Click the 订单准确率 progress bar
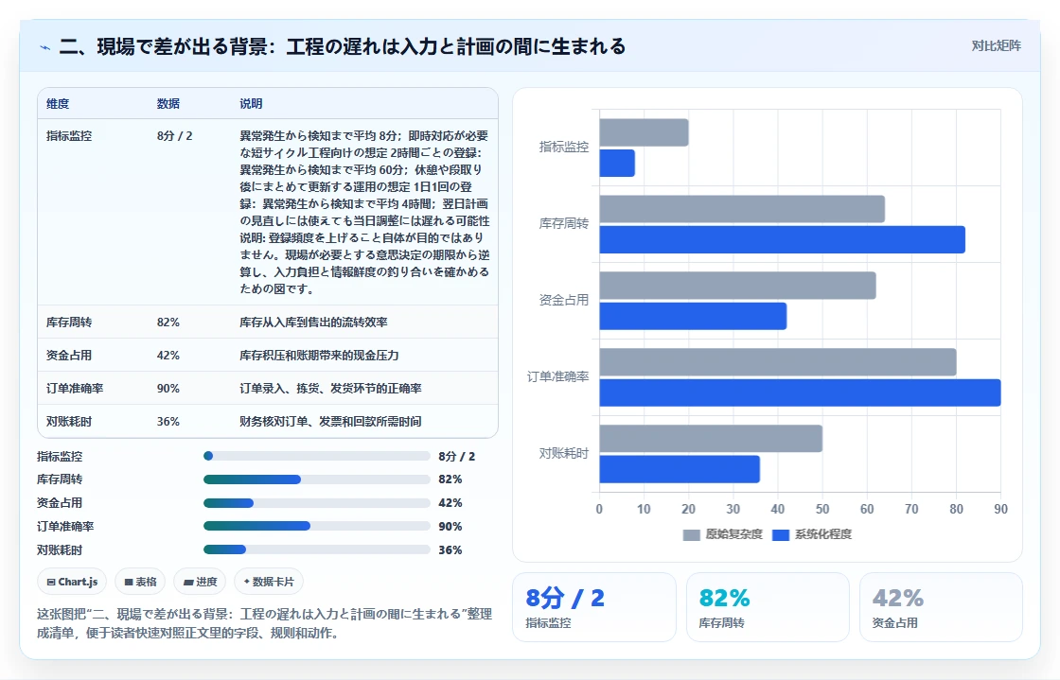This screenshot has width=1060, height=680. (316, 526)
